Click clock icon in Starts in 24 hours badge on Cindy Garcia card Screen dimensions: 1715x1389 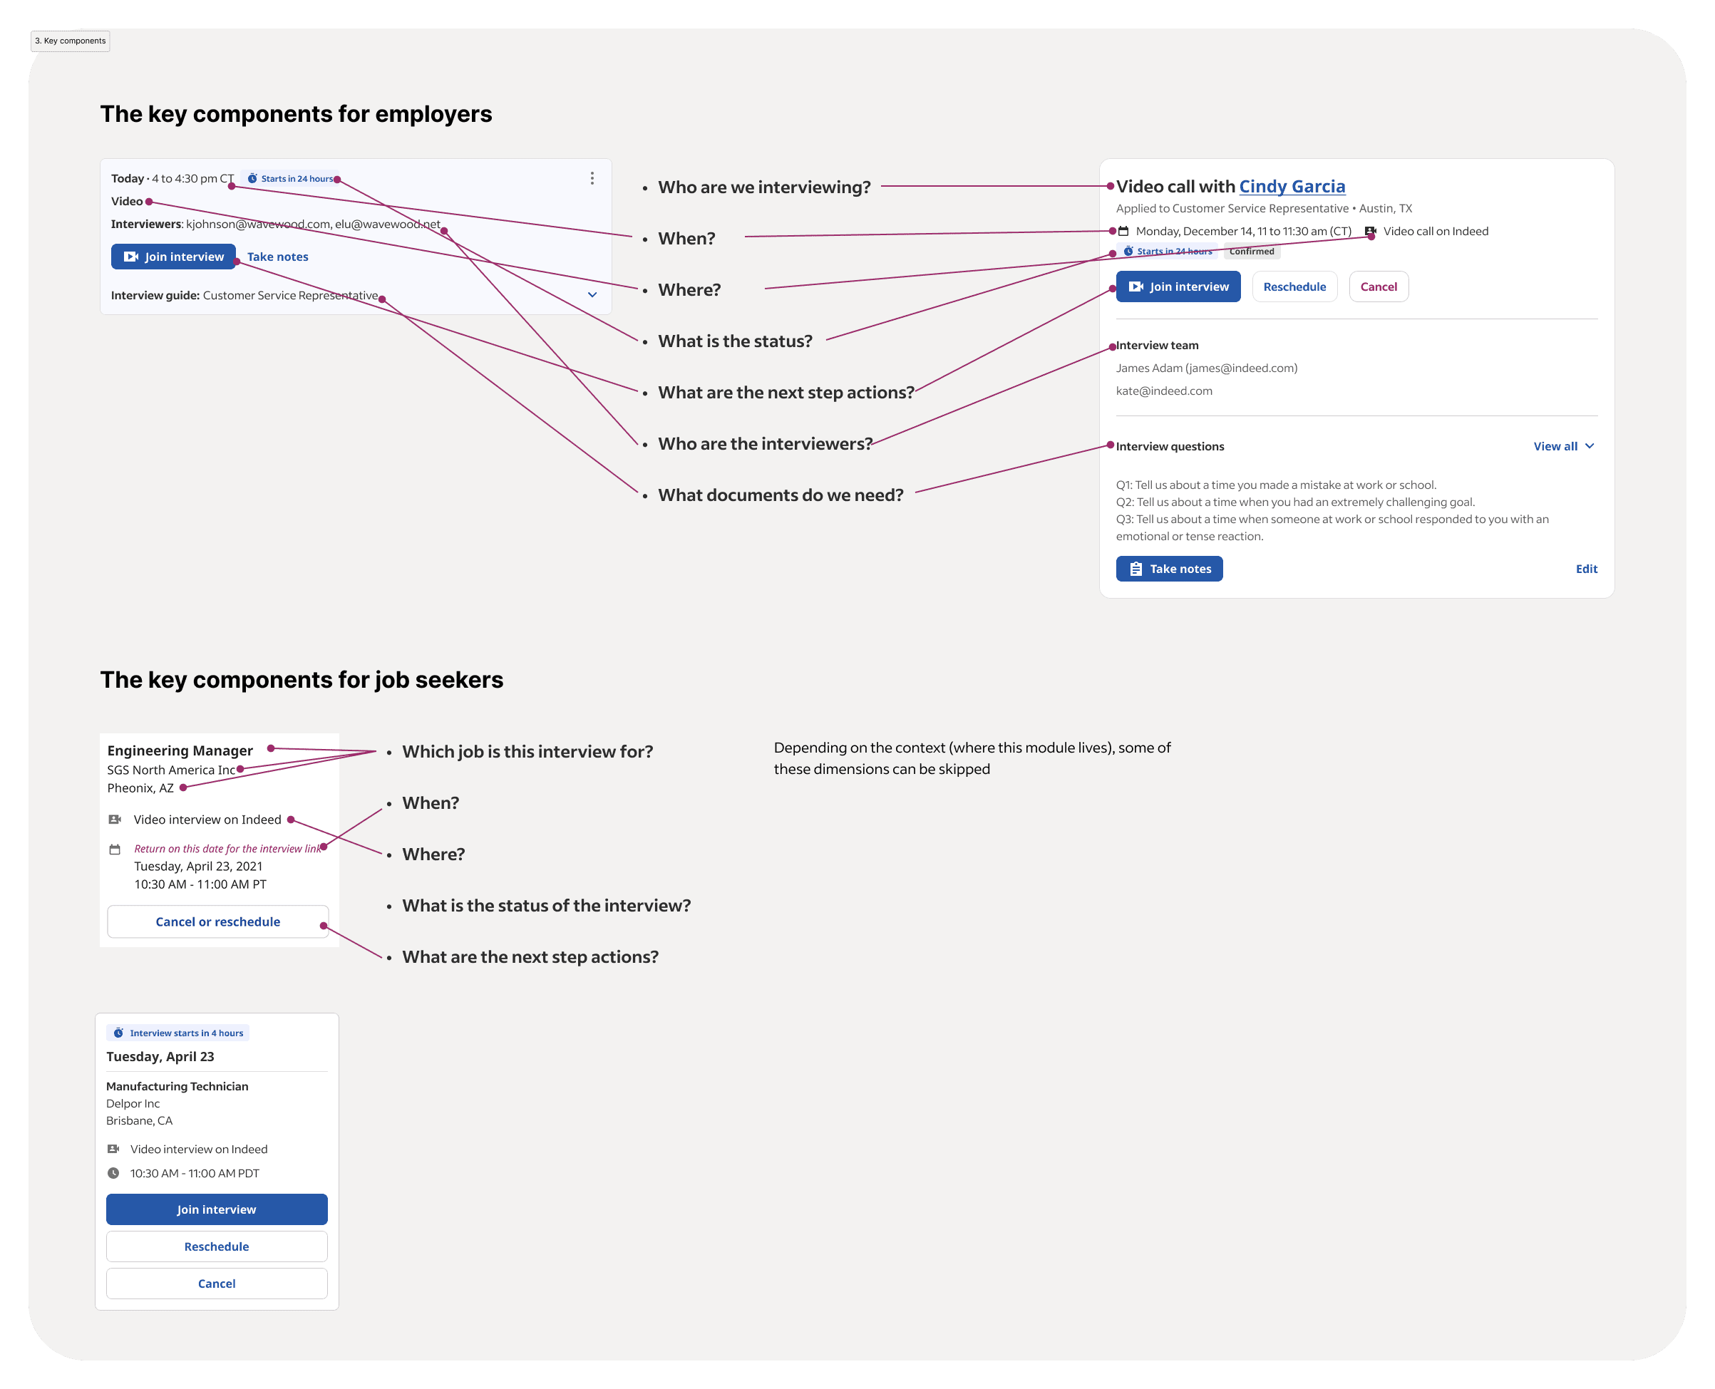point(1128,252)
